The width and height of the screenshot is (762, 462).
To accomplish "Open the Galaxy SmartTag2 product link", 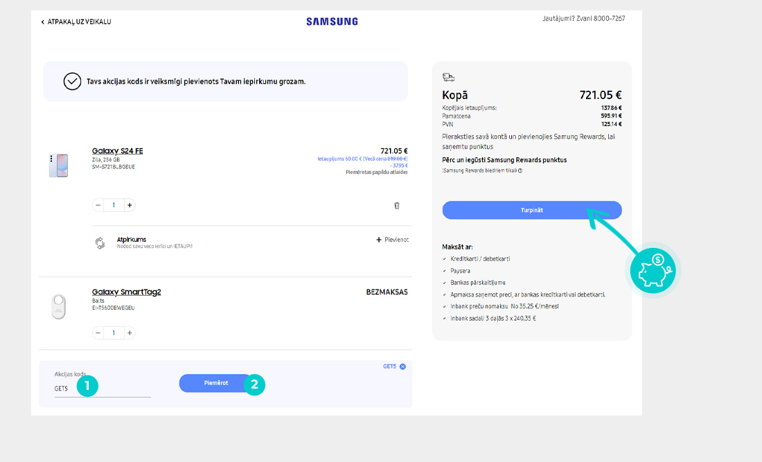I will coord(126,292).
